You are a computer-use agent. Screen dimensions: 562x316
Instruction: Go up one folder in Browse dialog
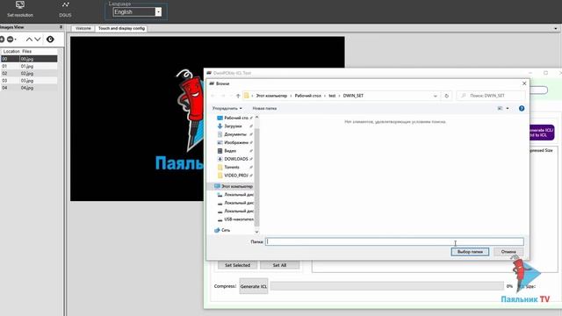click(x=238, y=96)
